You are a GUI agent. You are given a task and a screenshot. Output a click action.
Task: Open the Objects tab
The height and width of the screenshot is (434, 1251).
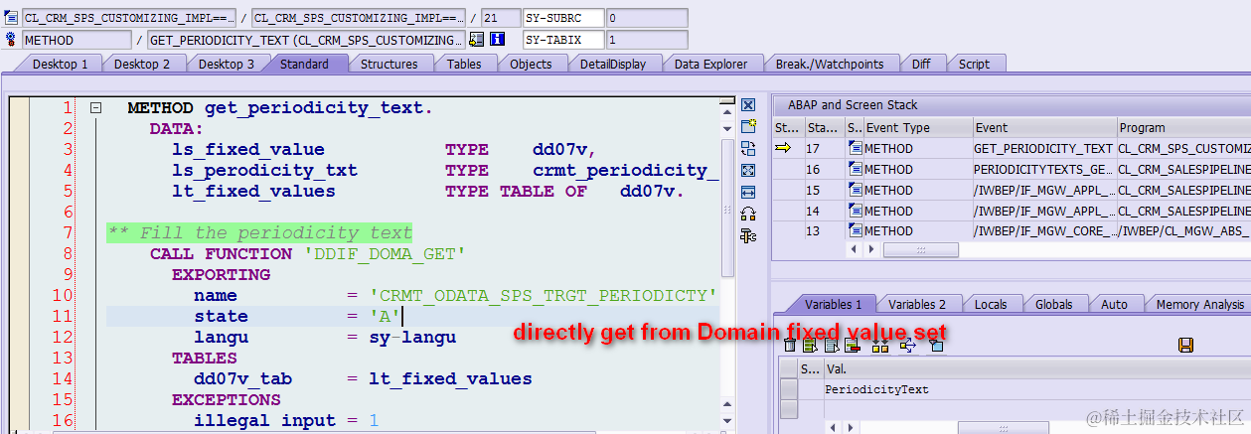tap(531, 64)
